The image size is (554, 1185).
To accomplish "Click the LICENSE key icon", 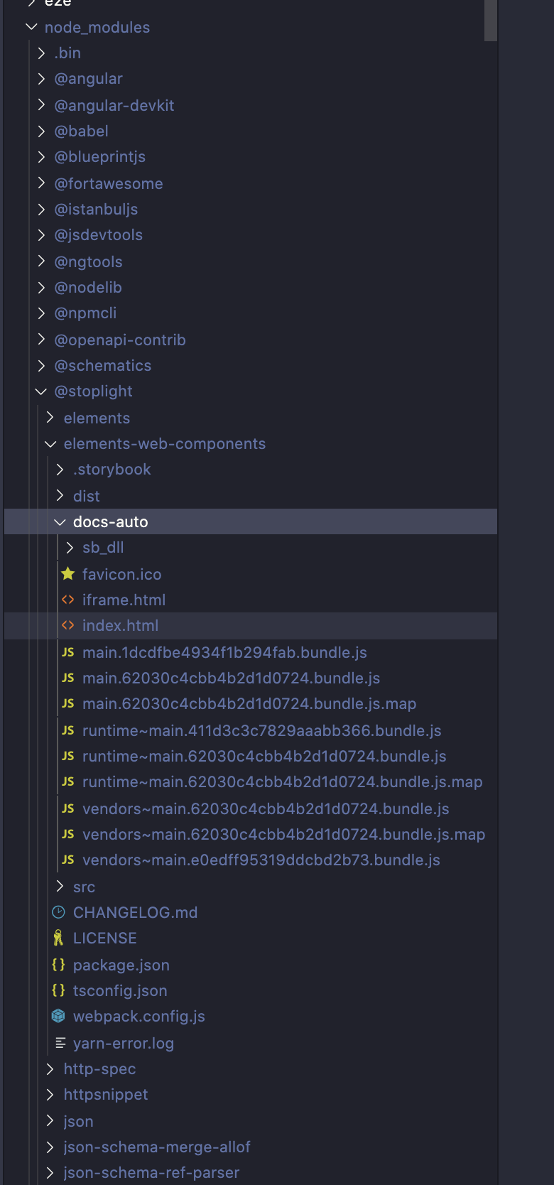I will click(58, 938).
